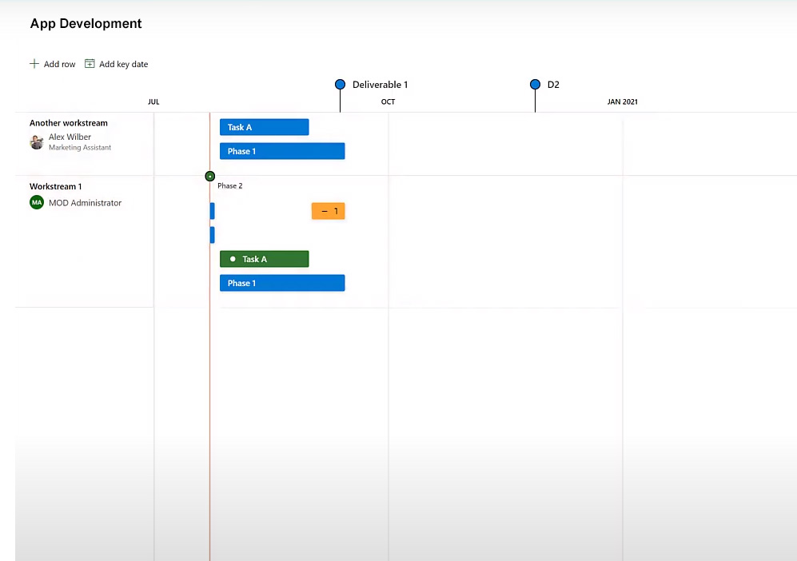The image size is (797, 561).
Task: Select the orange bar labeled 1
Action: click(328, 211)
